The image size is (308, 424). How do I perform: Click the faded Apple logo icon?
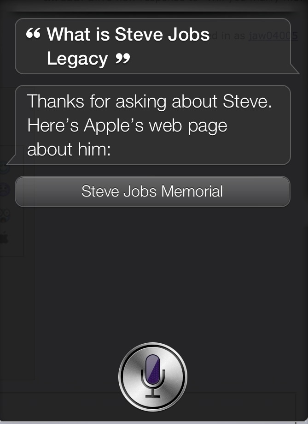(4, 237)
